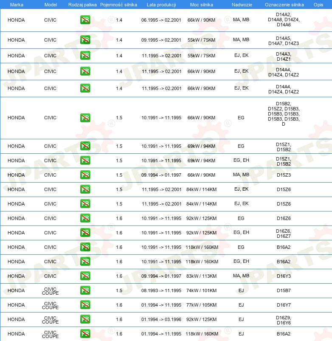This screenshot has width=332, height=341.
Task: Select fuel icon for Civic Coupe D15B7 row
Action: click(85, 290)
